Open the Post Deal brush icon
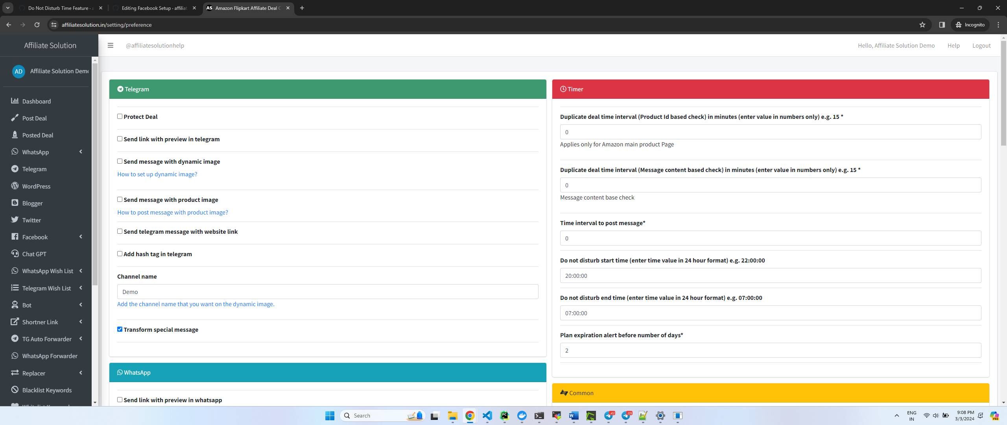The image size is (1007, 425). (x=15, y=118)
